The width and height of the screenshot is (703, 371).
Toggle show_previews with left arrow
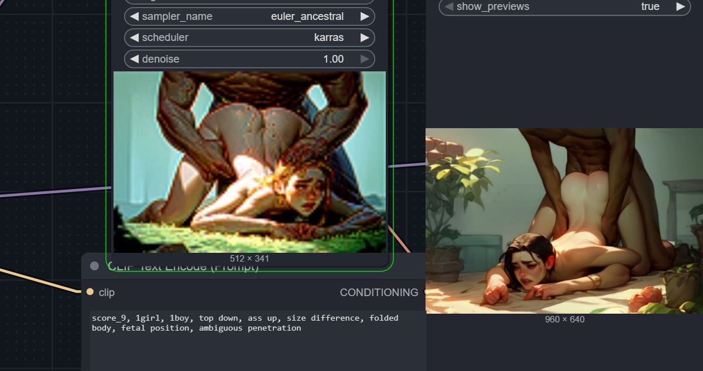[x=449, y=6]
